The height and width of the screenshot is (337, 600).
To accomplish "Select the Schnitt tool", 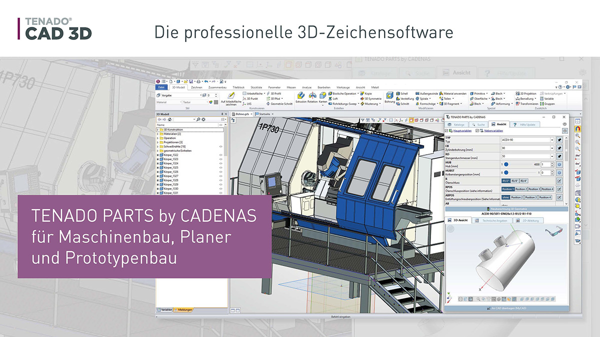I will 403,104.
